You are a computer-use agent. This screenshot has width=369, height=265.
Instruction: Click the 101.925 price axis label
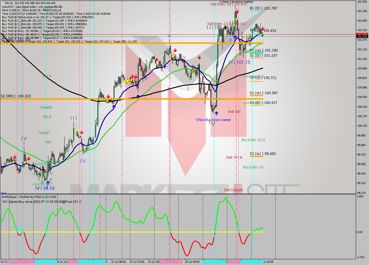(362, 2)
